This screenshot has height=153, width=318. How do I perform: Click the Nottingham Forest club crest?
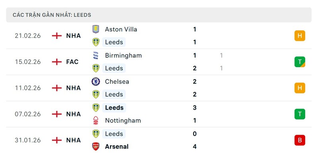click(x=96, y=120)
